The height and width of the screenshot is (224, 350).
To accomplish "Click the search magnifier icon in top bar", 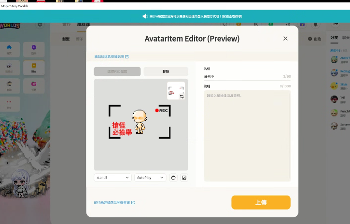I will pos(225,24).
